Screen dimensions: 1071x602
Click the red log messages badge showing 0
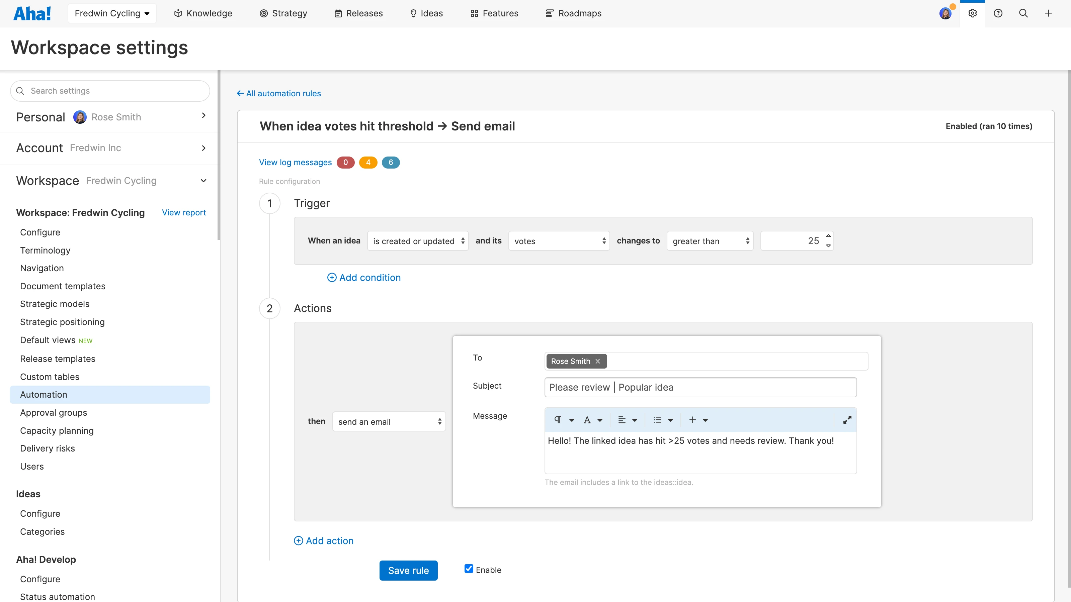point(345,162)
